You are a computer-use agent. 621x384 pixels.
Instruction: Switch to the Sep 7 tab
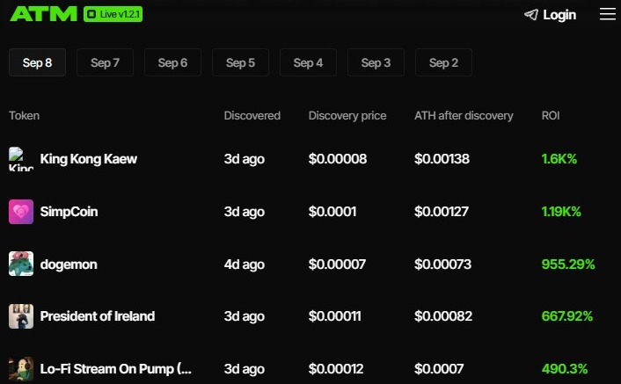[105, 62]
